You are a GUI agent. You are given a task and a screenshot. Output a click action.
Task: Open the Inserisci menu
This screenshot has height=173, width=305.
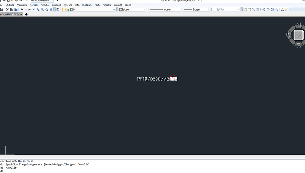coord(34,5)
